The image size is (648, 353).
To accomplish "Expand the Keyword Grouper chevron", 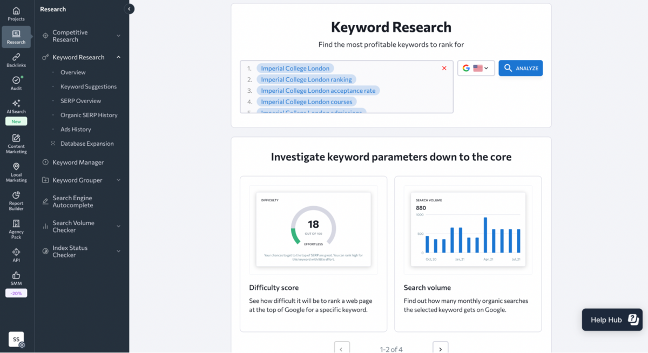I will [x=118, y=180].
